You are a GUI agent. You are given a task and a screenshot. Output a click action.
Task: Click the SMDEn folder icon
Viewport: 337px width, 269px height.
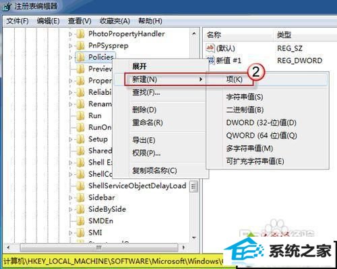point(80,221)
